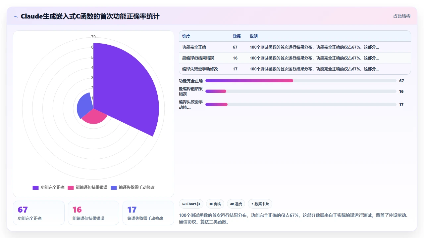Select the 数据卡片 tag chip

[x=260, y=204]
